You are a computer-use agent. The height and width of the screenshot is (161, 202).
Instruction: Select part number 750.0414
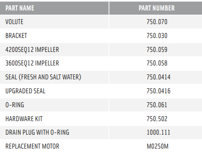[x=158, y=77]
